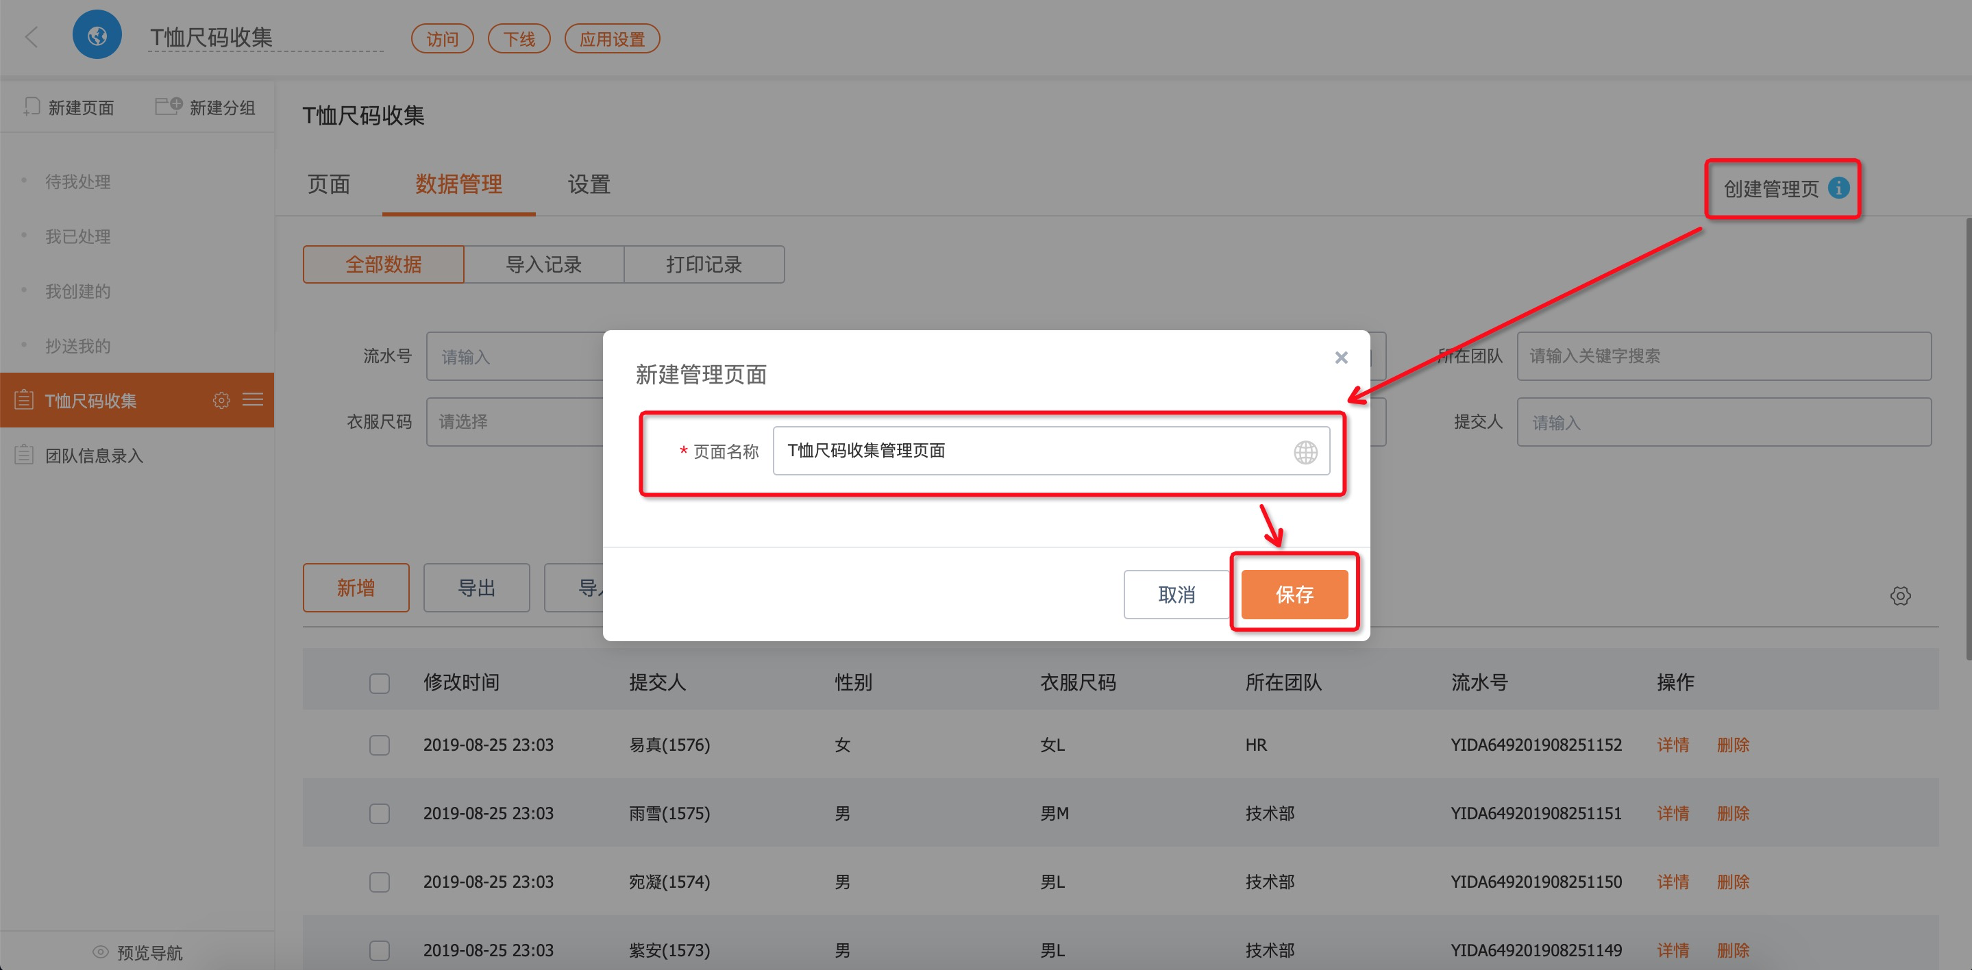
Task: Click the blue globe app icon
Action: tap(97, 35)
